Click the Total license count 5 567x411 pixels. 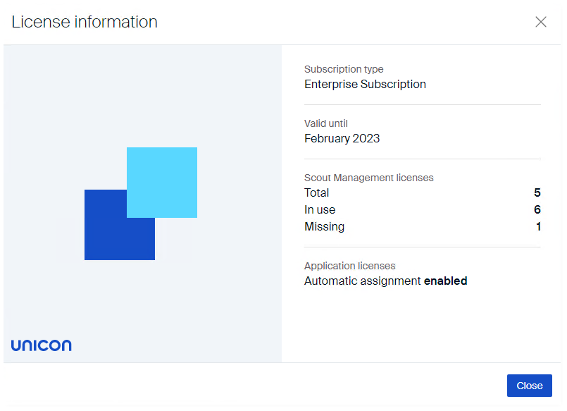(537, 192)
